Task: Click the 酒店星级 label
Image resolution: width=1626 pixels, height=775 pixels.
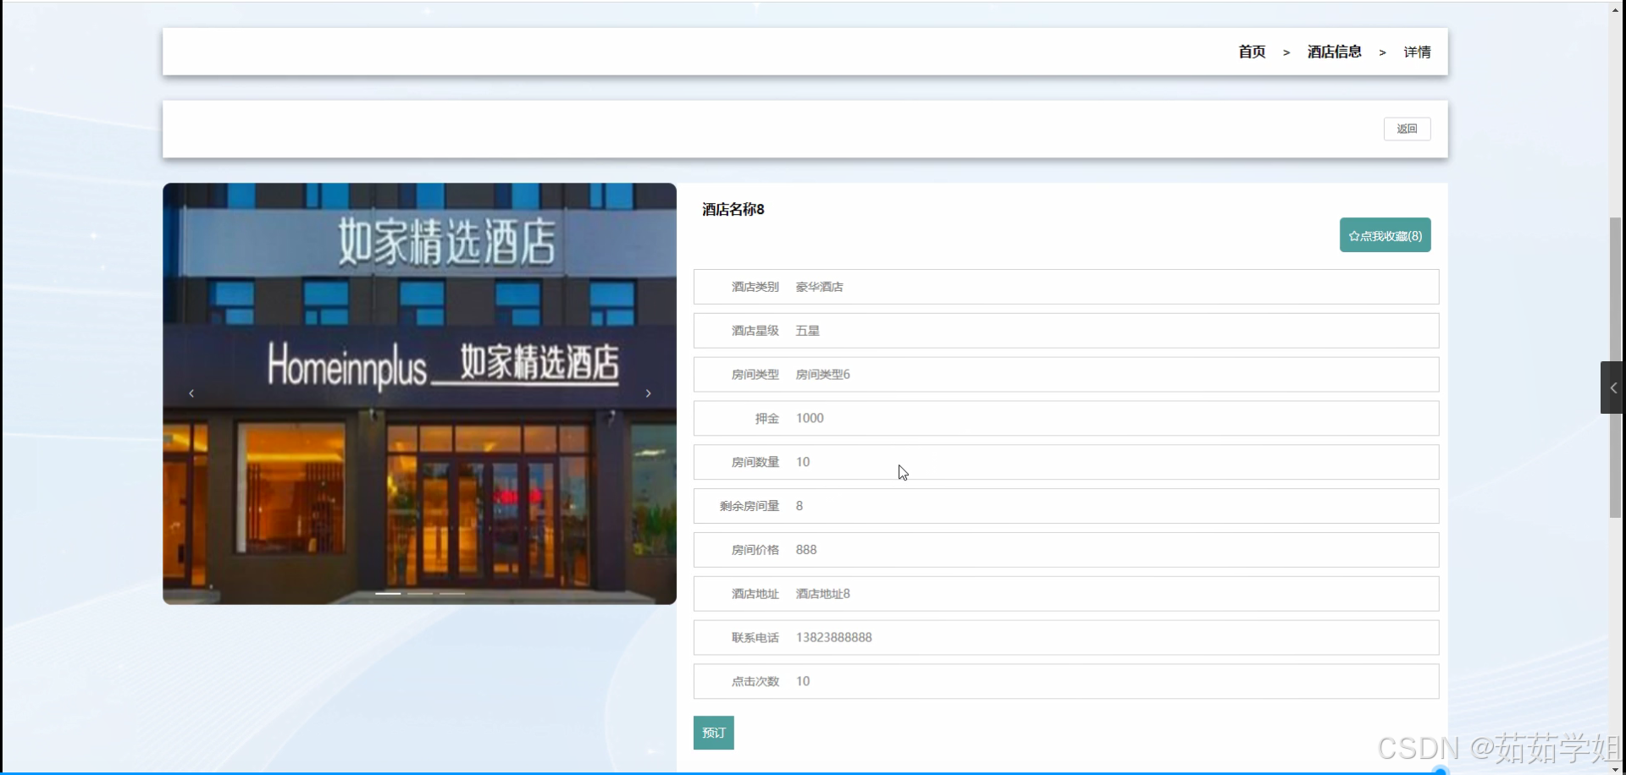Action: 755,331
